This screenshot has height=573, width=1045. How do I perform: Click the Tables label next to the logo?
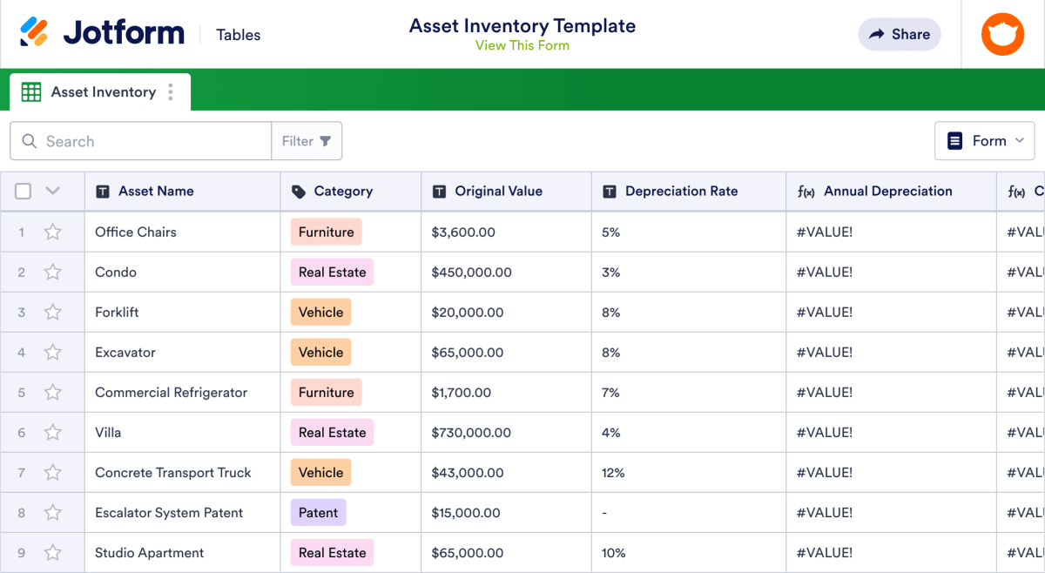[238, 35]
